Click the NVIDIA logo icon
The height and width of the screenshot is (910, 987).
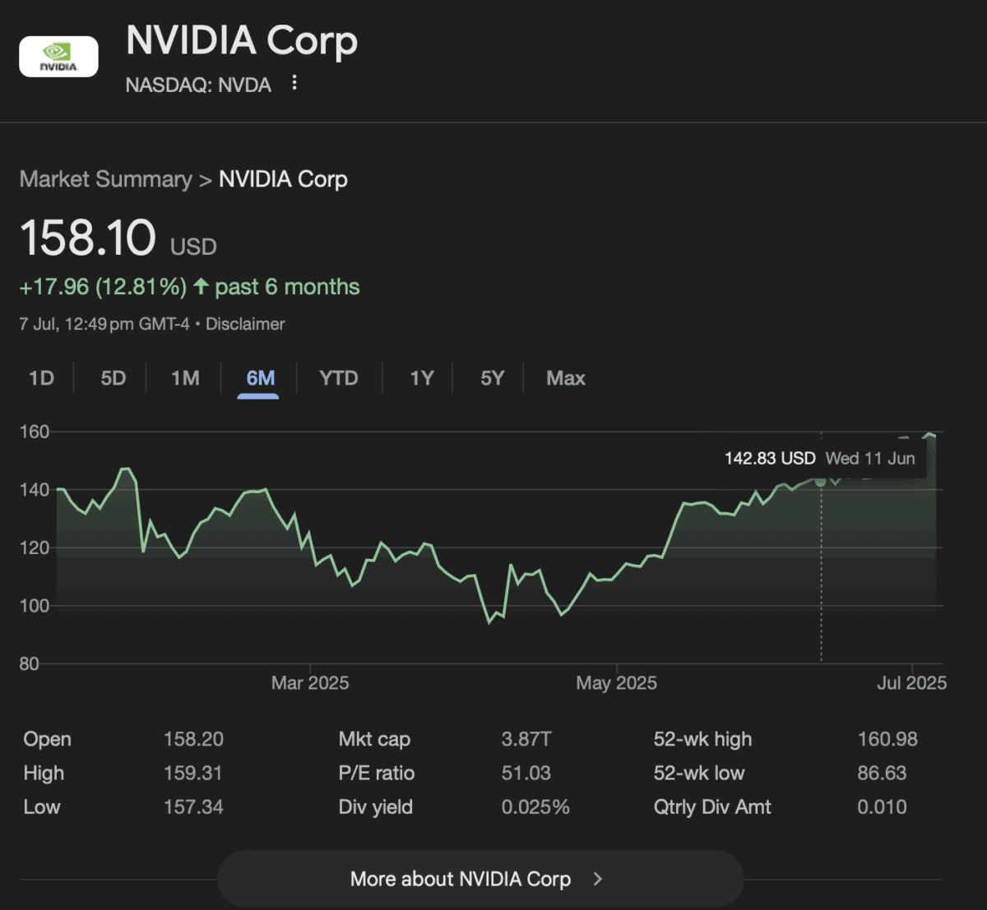click(58, 57)
